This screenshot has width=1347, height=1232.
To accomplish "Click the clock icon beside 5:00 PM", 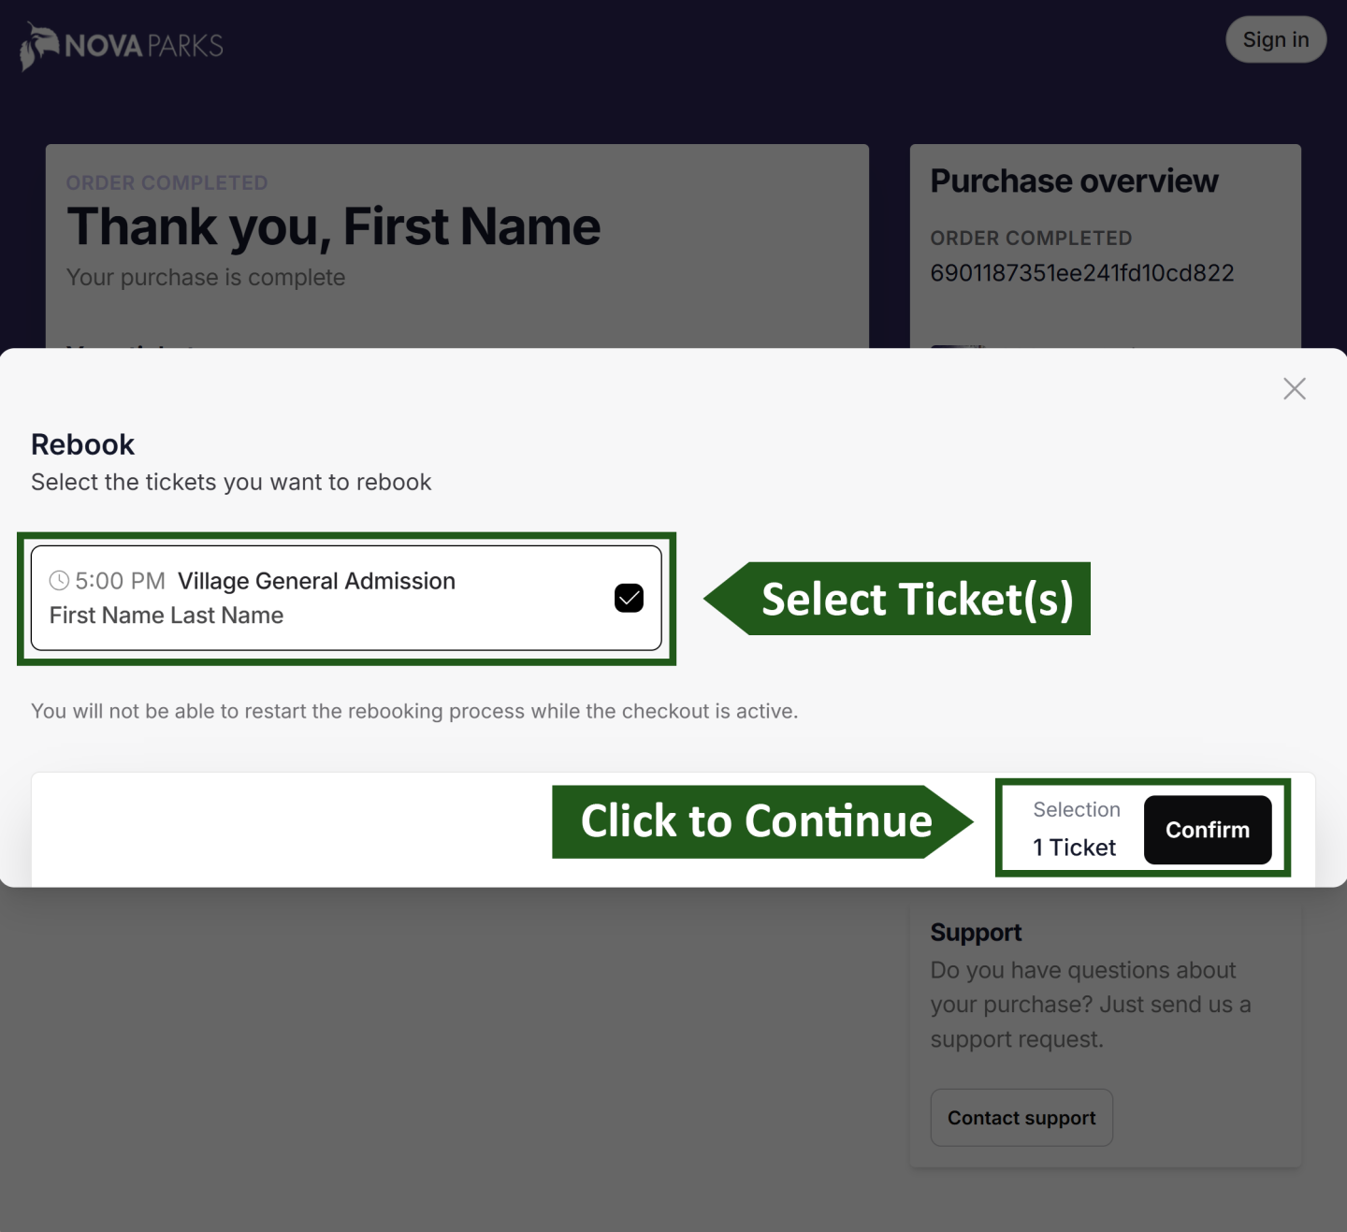I will pos(58,580).
